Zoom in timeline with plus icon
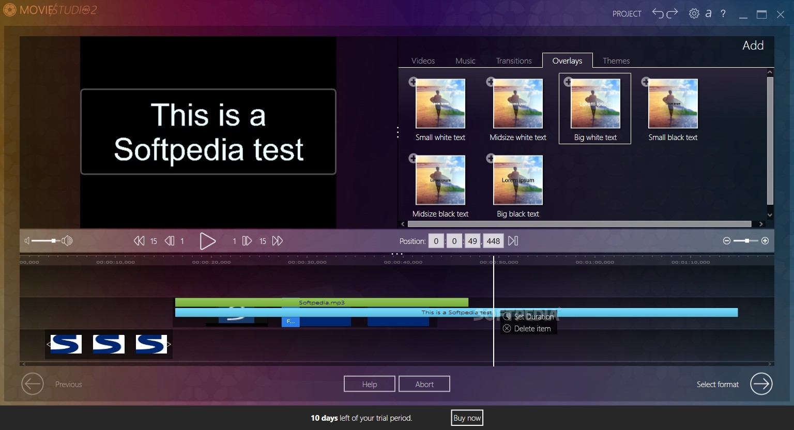Viewport: 794px width, 430px height. (765, 241)
